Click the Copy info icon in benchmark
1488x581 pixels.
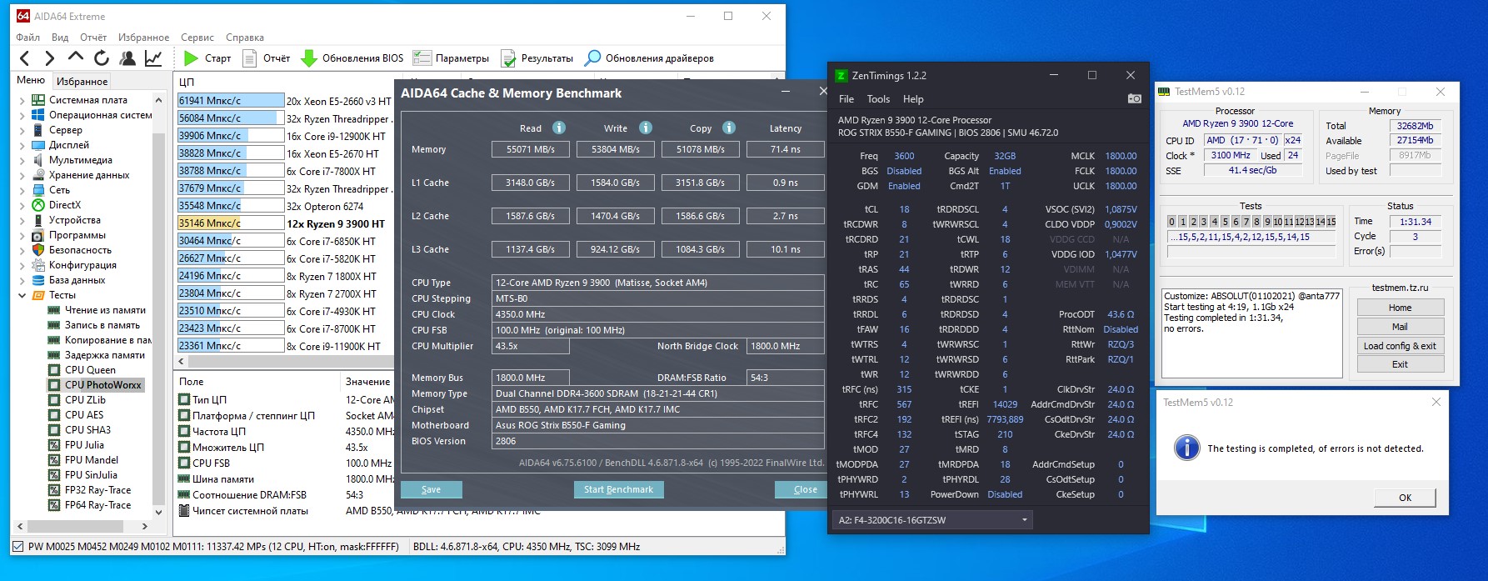point(729,128)
